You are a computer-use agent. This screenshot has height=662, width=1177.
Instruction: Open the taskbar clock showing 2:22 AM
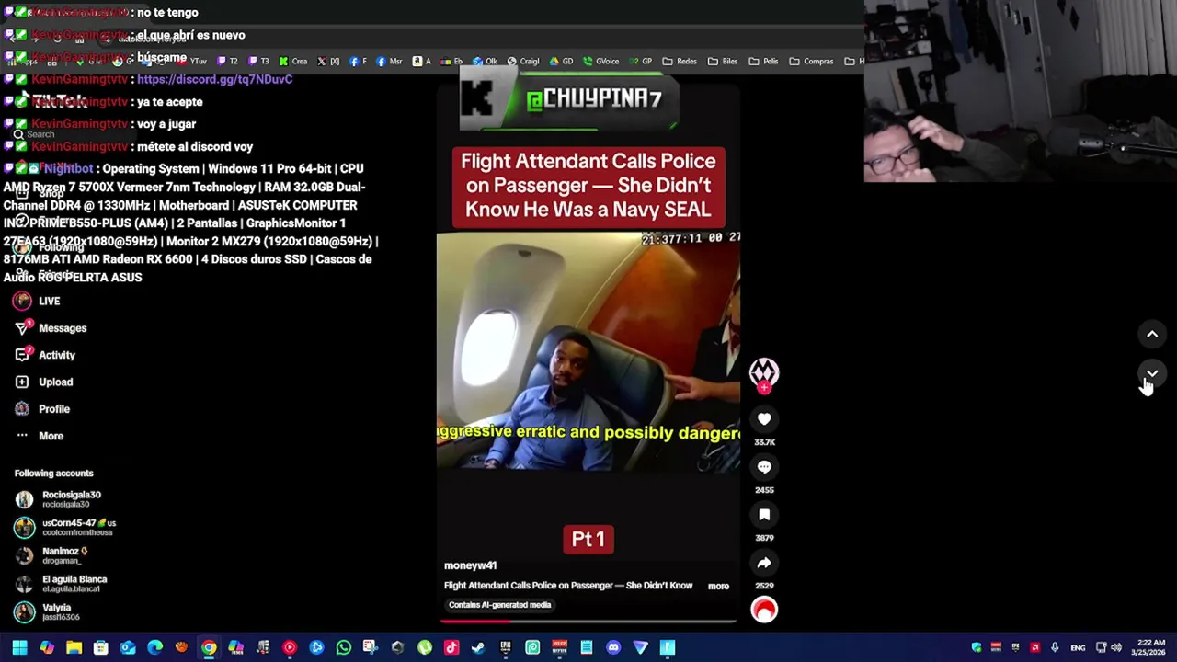pyautogui.click(x=1149, y=647)
